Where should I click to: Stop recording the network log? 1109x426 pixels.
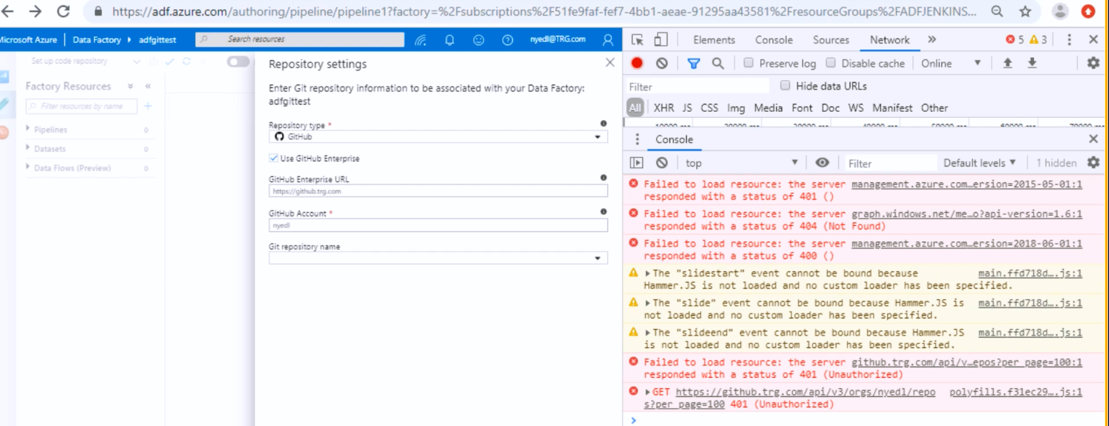pyautogui.click(x=637, y=63)
